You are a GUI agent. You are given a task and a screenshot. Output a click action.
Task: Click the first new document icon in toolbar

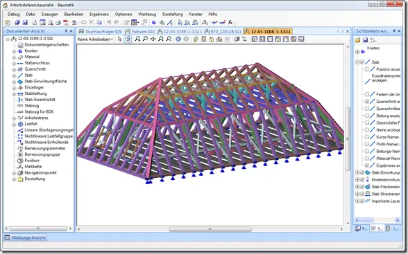coord(8,23)
